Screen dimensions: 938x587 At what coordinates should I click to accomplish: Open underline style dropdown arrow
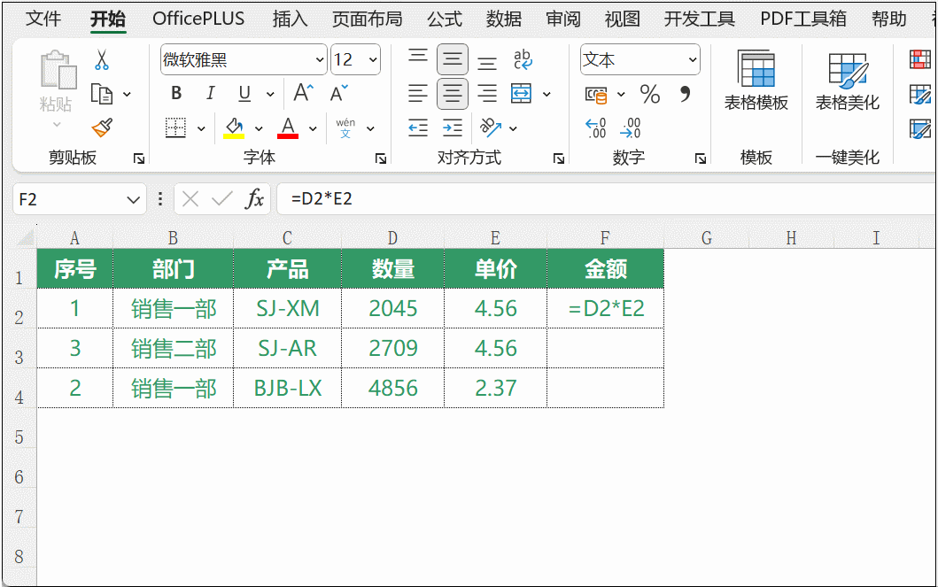pyautogui.click(x=270, y=94)
